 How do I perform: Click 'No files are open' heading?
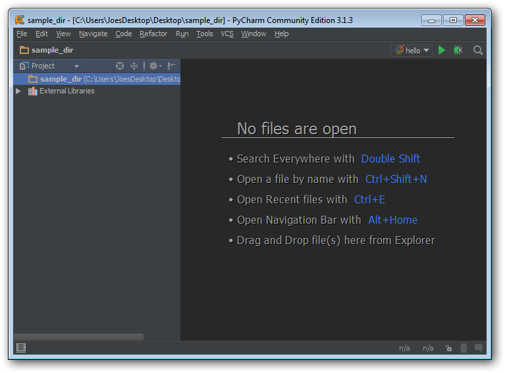[297, 129]
